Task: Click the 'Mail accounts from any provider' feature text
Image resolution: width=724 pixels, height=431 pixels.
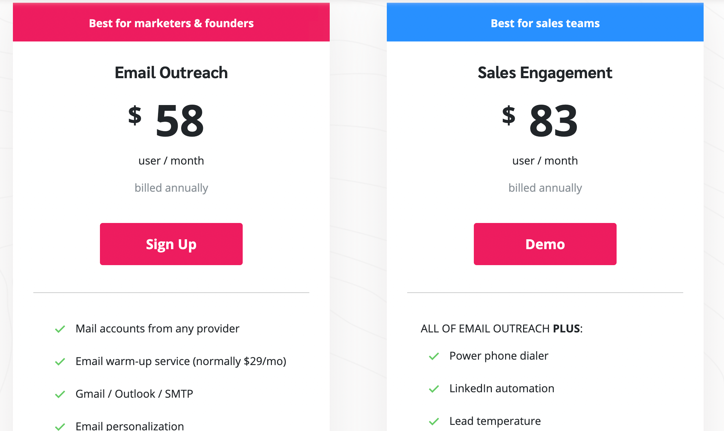Action: point(157,329)
